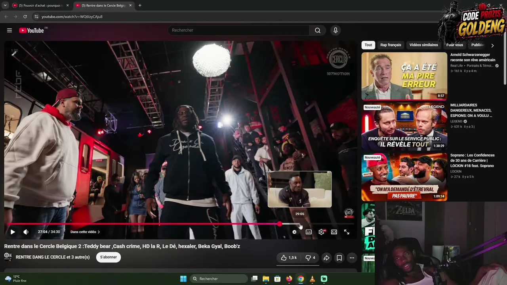The height and width of the screenshot is (285, 507).
Task: Select the 'Pour vous' filter chip
Action: pos(455,45)
